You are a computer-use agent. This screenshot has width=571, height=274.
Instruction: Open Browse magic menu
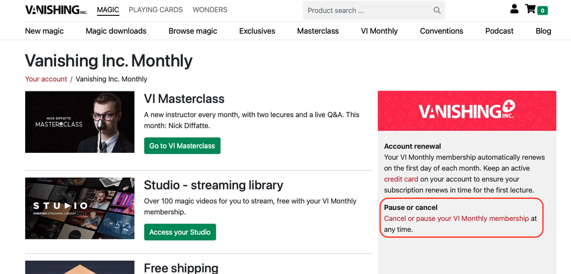pyautogui.click(x=193, y=31)
